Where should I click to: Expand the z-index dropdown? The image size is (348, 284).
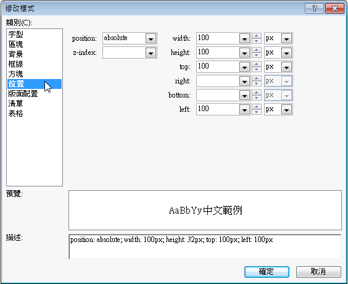tap(151, 53)
